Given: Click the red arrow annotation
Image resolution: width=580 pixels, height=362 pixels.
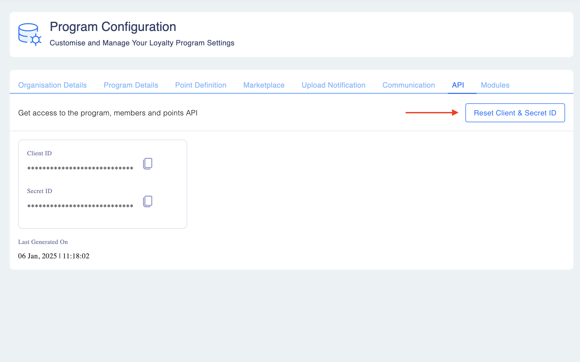Looking at the screenshot, I should [x=432, y=113].
